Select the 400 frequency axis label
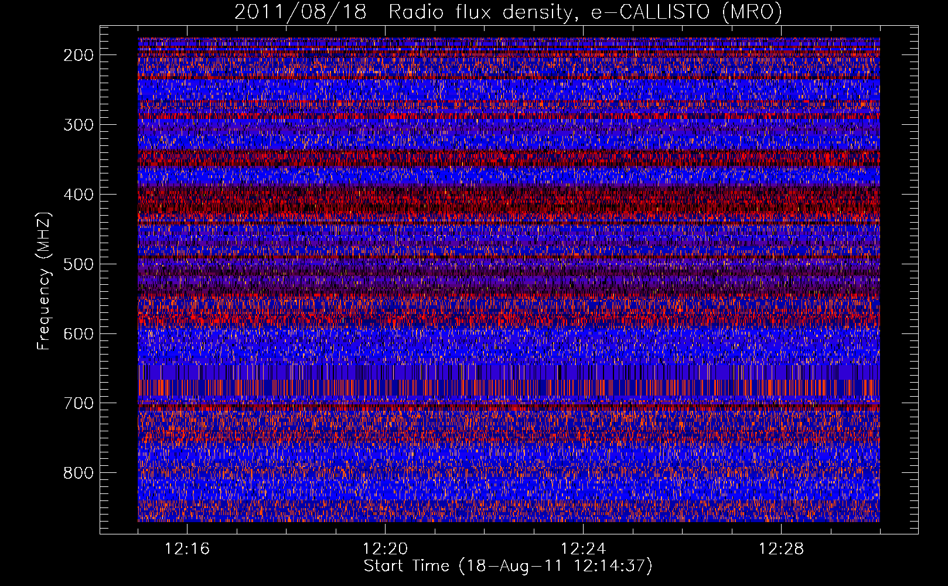This screenshot has width=948, height=586. (78, 195)
